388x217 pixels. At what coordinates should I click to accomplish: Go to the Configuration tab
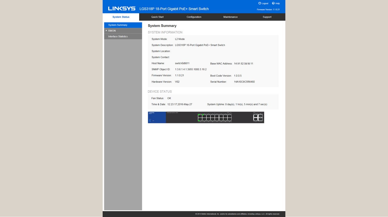[x=194, y=17]
